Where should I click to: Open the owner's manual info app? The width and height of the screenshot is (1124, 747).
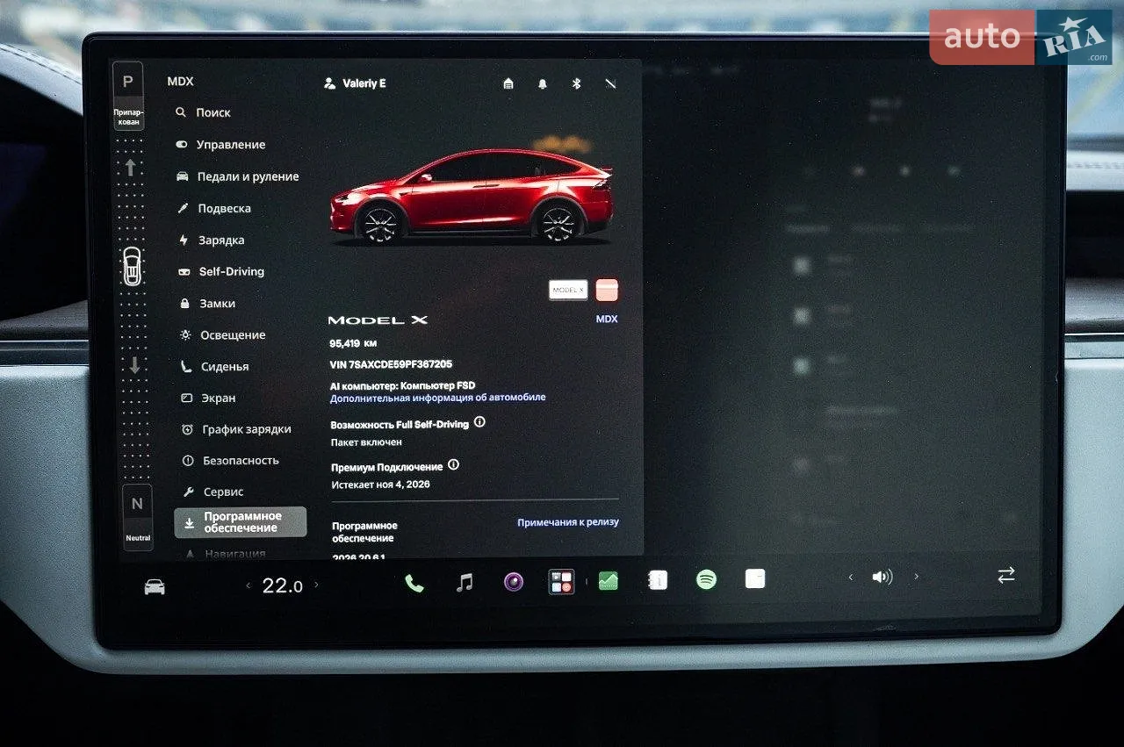[658, 580]
